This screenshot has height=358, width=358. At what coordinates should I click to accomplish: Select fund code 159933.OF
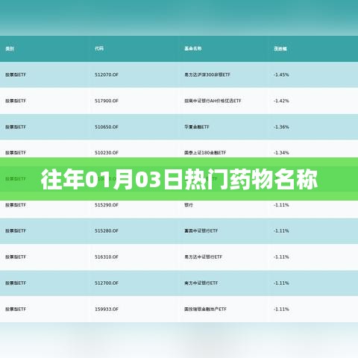pyautogui.click(x=107, y=309)
